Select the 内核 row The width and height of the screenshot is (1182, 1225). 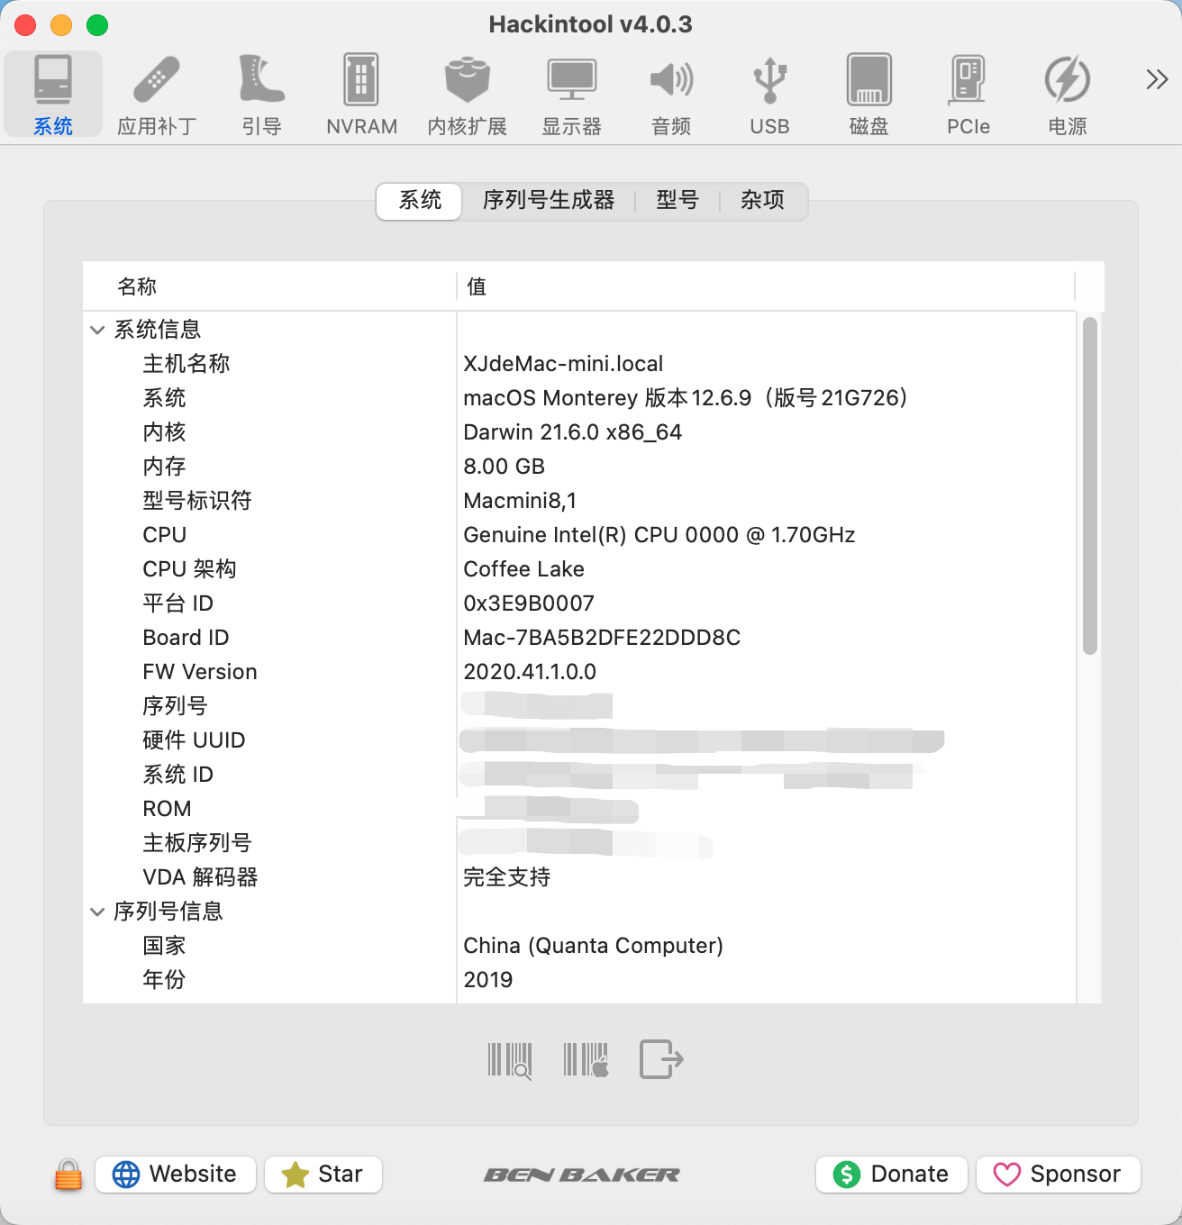pos(580,432)
